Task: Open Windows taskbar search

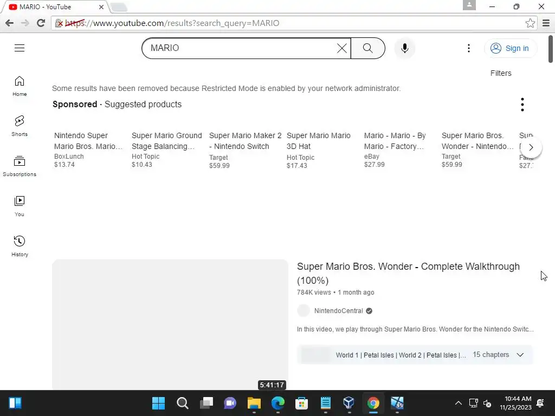Action: pos(182,403)
